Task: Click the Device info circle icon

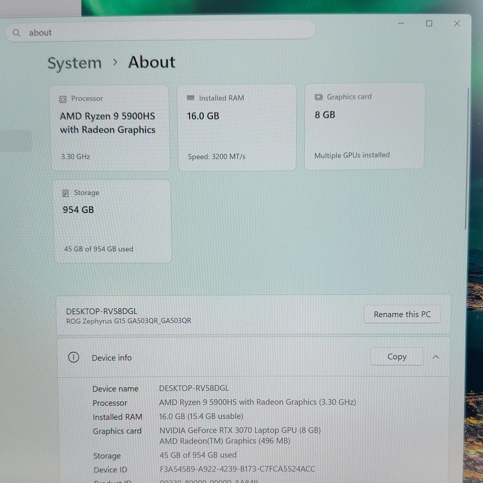Action: click(x=74, y=357)
